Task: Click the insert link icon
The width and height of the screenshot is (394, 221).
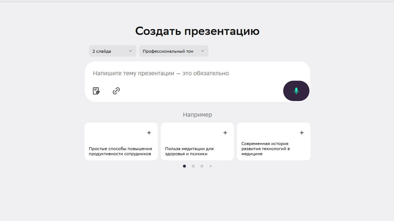Action: (x=116, y=91)
